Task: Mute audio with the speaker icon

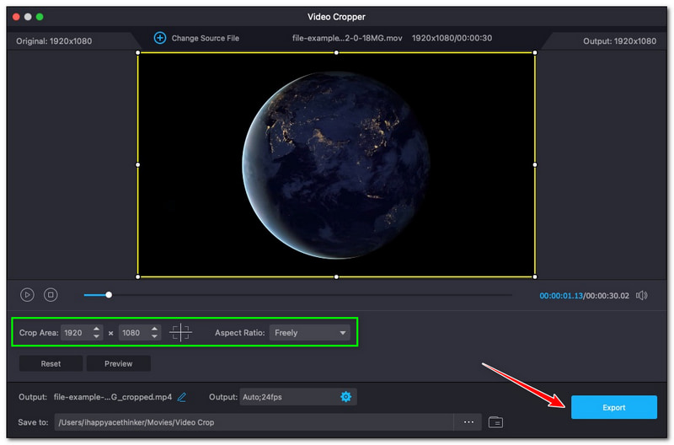Action: click(642, 295)
